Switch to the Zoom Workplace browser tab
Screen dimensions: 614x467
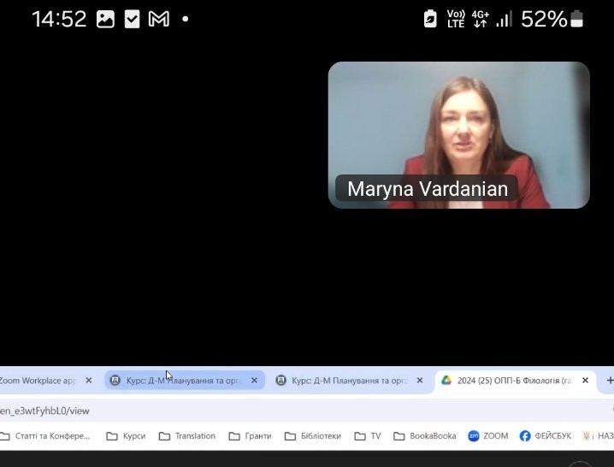click(x=38, y=381)
